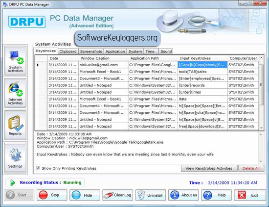Open Settings gear sidebar panel
Viewport: 269px width, 207px height.
point(15,158)
